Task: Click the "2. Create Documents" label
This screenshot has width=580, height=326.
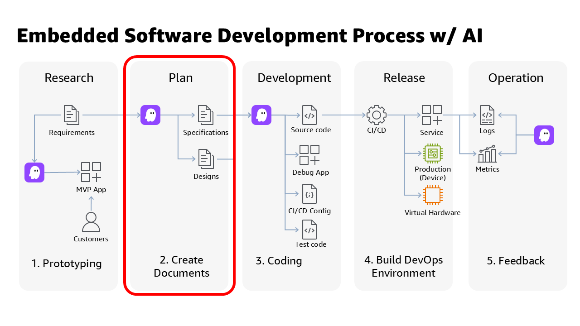Action: tap(181, 266)
